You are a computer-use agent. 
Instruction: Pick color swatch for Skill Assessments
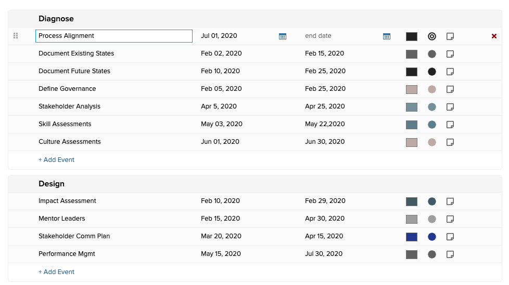pyautogui.click(x=412, y=125)
